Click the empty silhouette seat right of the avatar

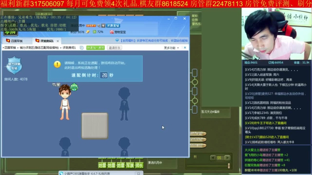(x=124, y=104)
